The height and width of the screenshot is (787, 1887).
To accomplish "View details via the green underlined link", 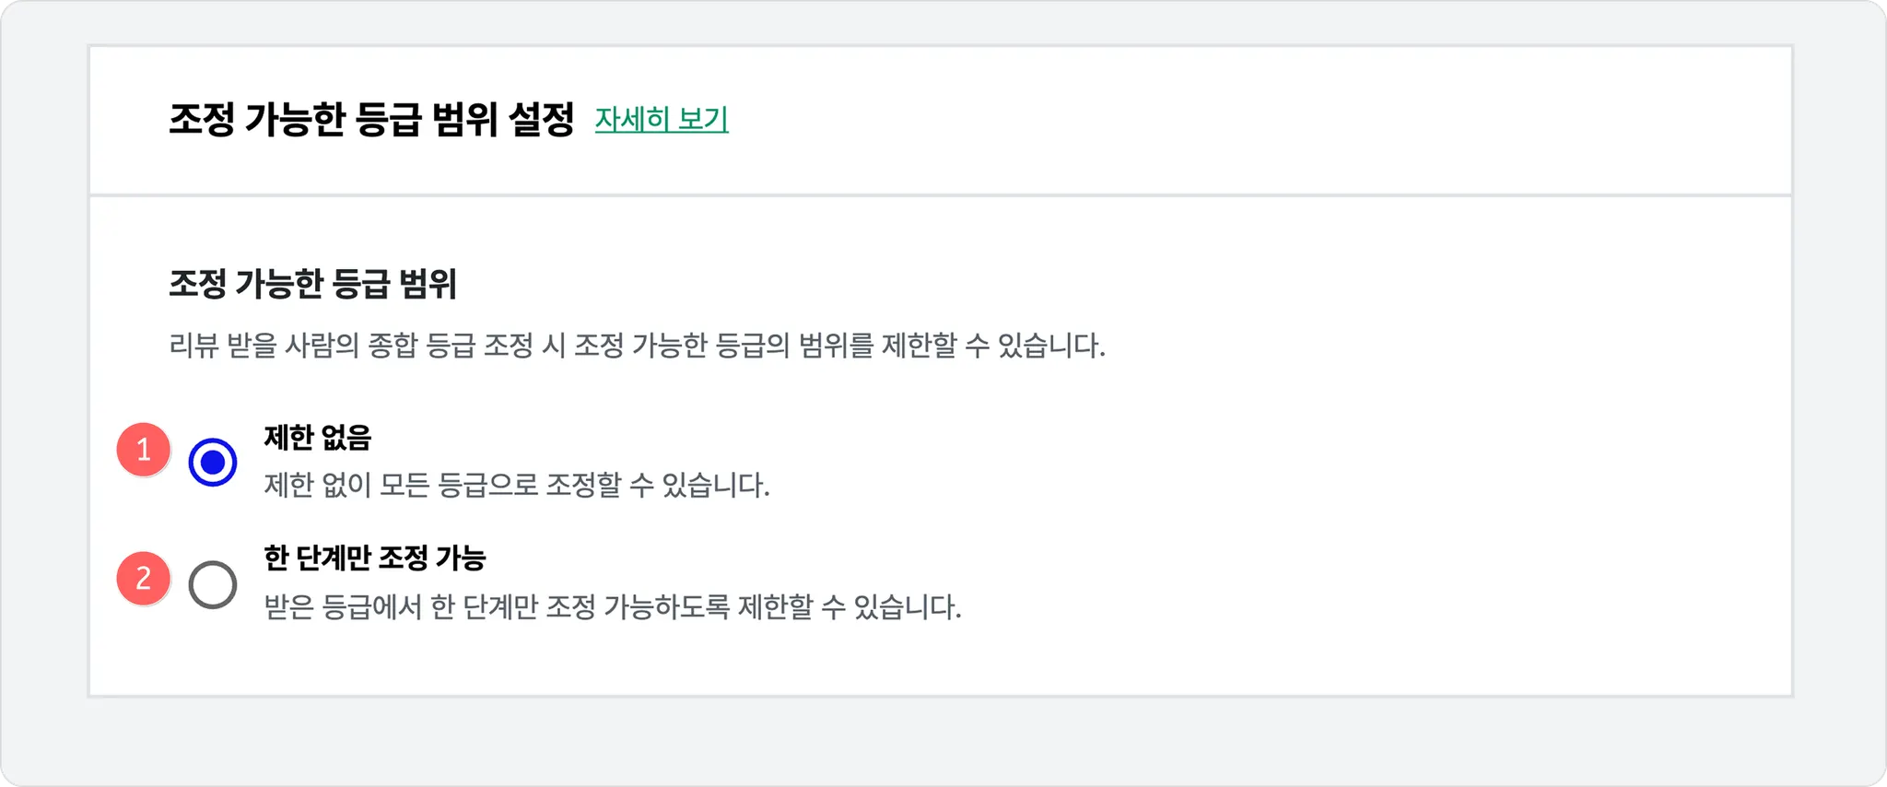I will point(661,120).
